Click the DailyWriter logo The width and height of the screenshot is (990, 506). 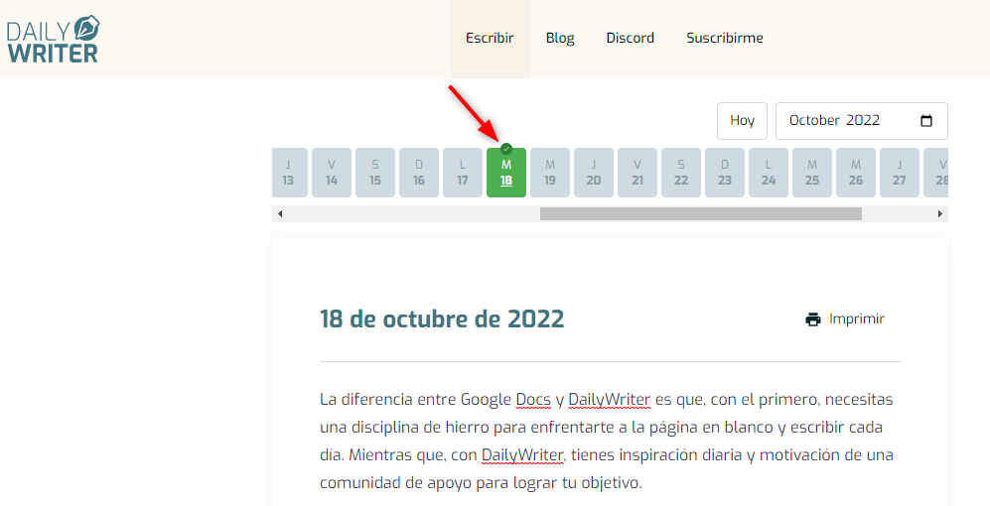coord(53,39)
